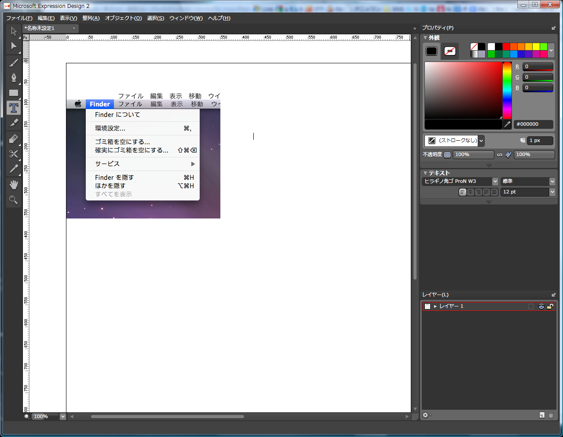Open the 表示(V) menu
Image resolution: width=563 pixels, height=437 pixels.
[x=69, y=18]
